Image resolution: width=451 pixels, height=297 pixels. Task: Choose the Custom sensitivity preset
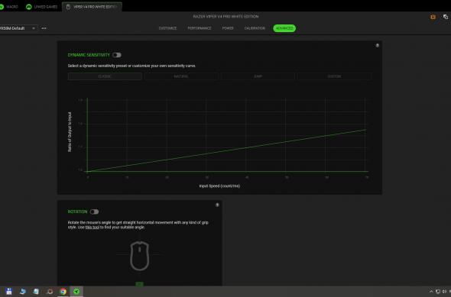pos(335,76)
